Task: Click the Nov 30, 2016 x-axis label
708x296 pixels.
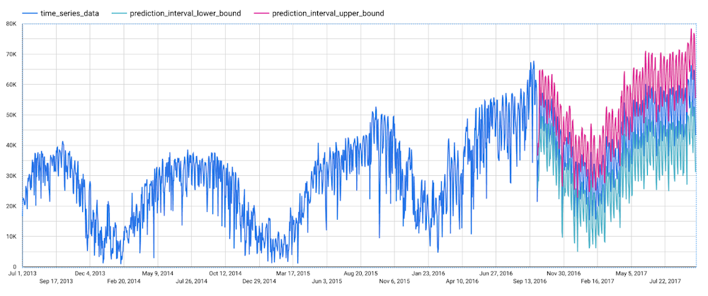Action: [564, 273]
